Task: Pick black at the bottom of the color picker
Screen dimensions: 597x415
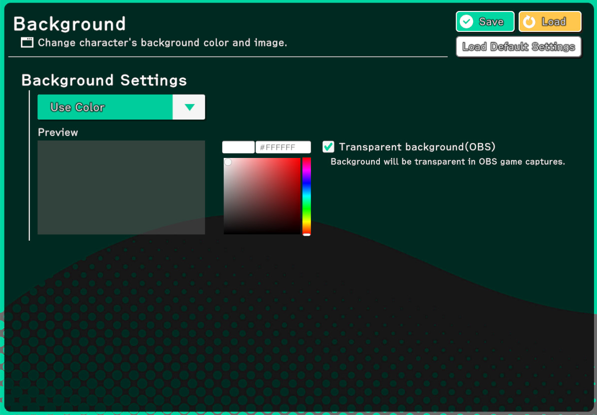Action: coord(262,232)
